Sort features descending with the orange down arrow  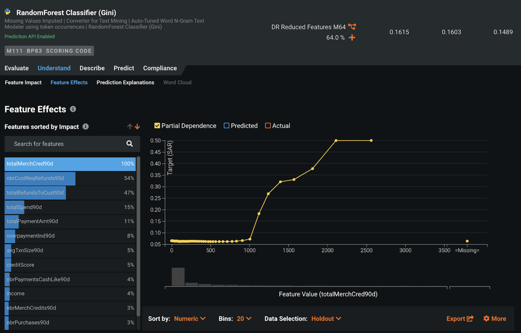pyautogui.click(x=137, y=127)
